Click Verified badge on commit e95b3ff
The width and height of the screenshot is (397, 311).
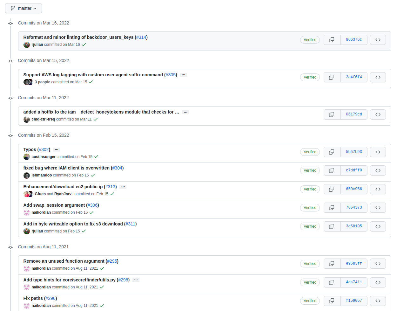[310, 264]
